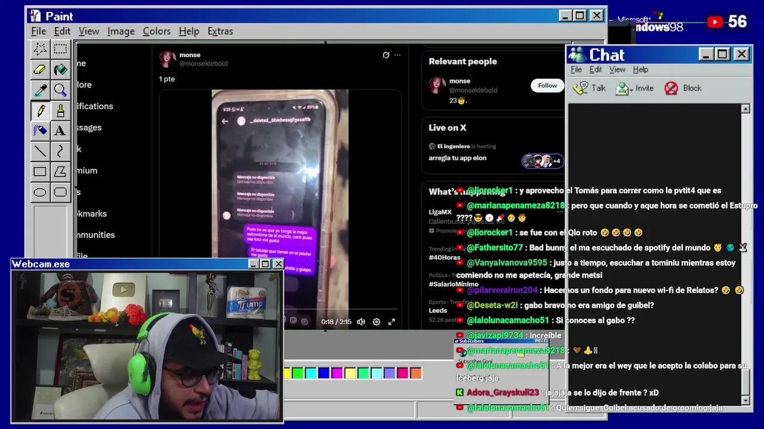Screen dimensions: 764x429
Task: Open the File menu in Paint
Action: [x=39, y=31]
